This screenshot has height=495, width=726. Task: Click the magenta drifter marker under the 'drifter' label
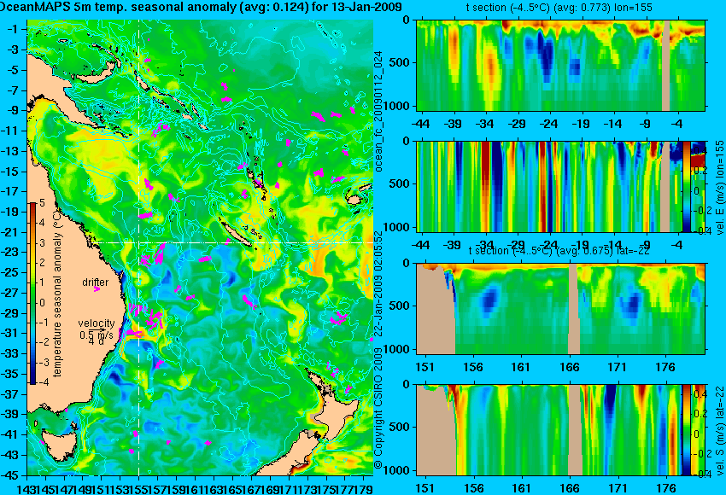point(97,289)
